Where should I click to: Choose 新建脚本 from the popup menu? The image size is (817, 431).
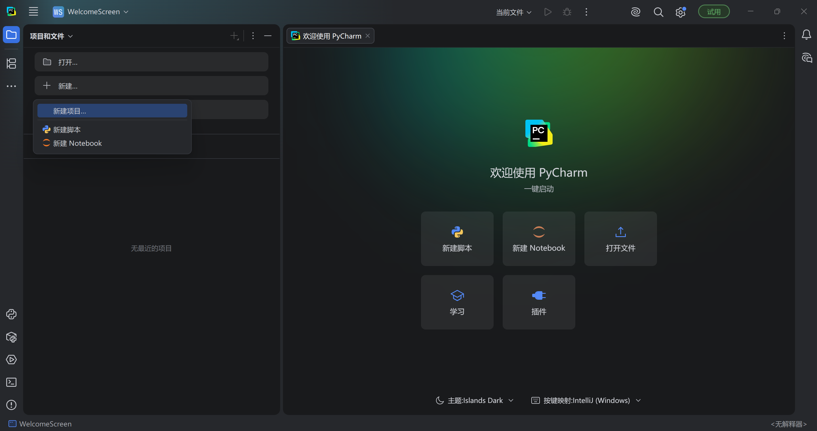click(x=112, y=130)
